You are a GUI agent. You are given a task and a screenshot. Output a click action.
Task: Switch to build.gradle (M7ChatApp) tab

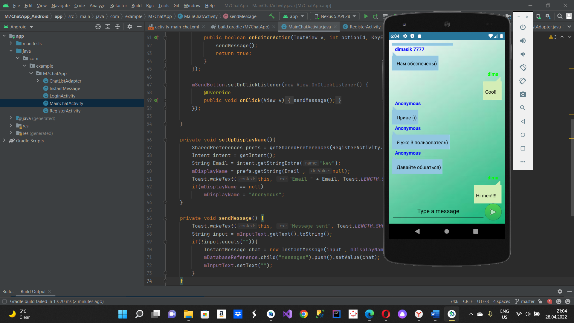(243, 27)
